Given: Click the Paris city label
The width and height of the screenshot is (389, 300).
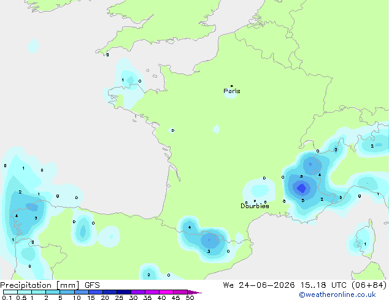Looking at the screenshot, I should (x=232, y=91).
